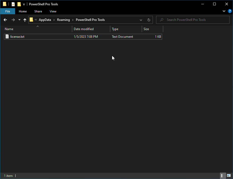Go up one folder level
This screenshot has width=233, height=179.
tap(25, 20)
